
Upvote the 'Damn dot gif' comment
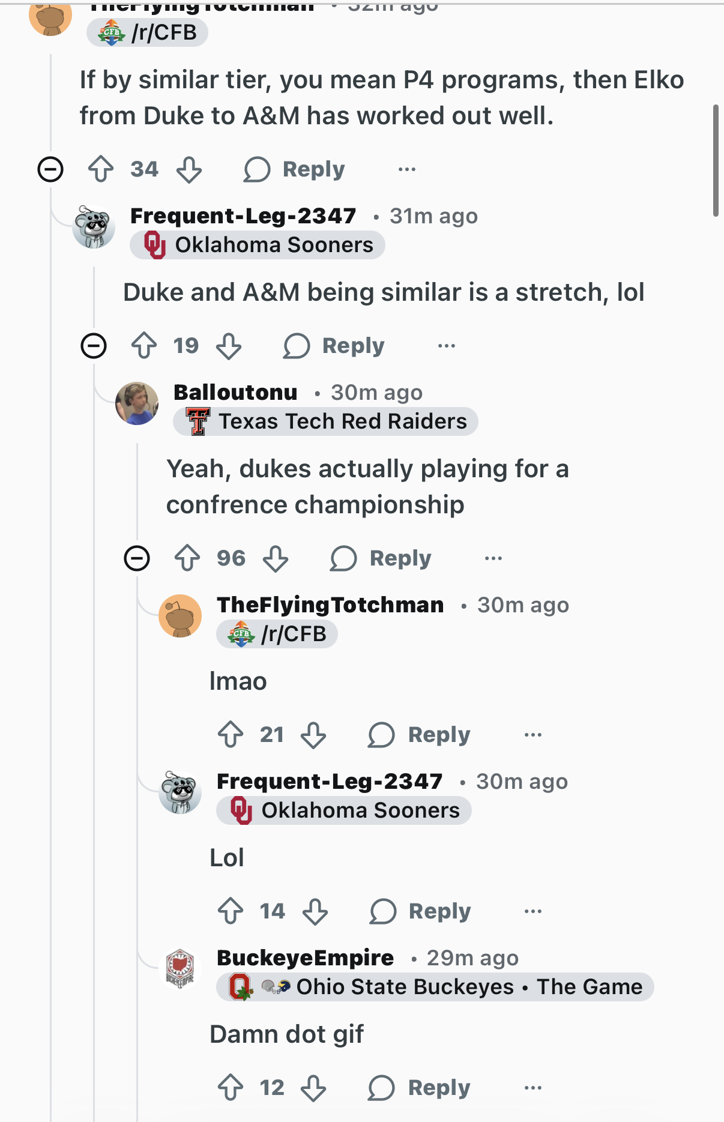point(231,1088)
